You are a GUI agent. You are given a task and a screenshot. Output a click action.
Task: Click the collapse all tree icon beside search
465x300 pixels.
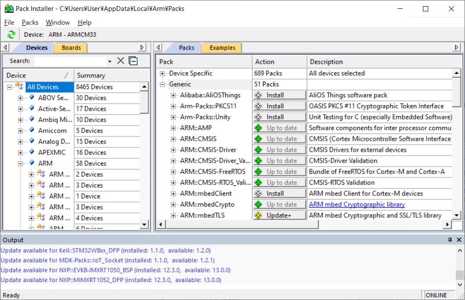[133, 61]
